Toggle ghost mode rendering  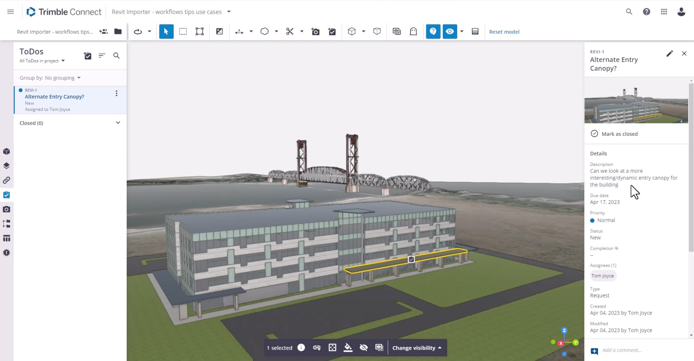413,32
